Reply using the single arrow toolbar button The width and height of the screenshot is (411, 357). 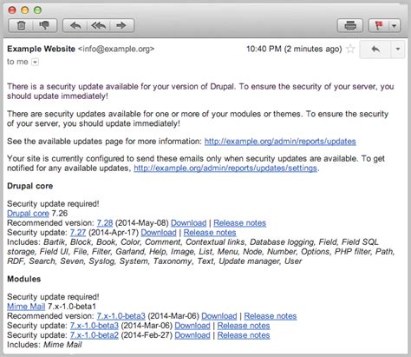[x=75, y=26]
